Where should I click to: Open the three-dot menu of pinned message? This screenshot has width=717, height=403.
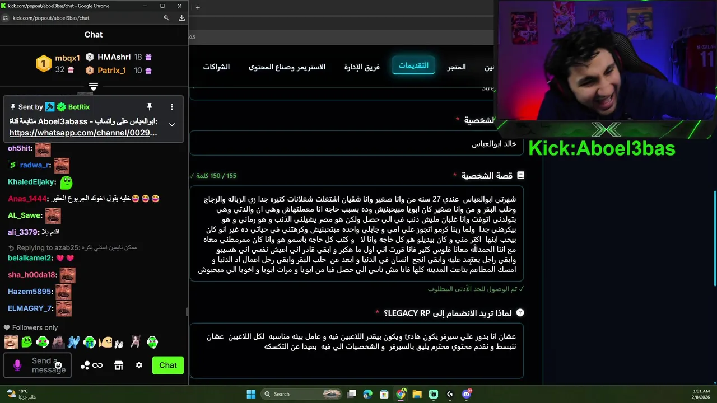pos(172,107)
